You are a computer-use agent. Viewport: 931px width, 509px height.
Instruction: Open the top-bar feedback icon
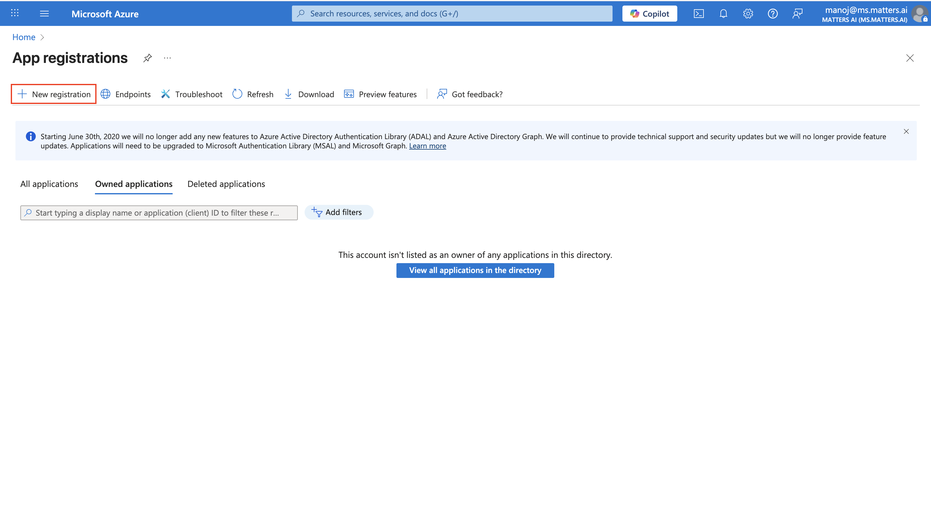pos(797,13)
